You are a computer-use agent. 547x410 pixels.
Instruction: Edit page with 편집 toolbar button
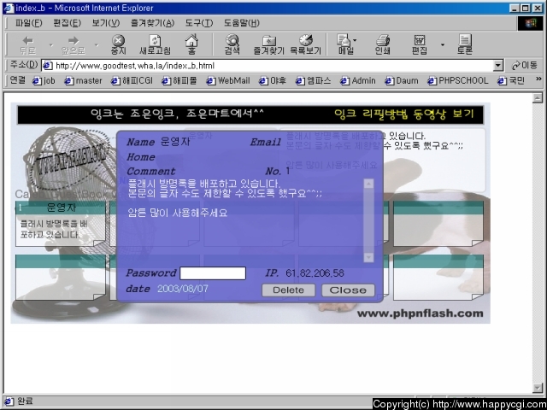click(420, 45)
